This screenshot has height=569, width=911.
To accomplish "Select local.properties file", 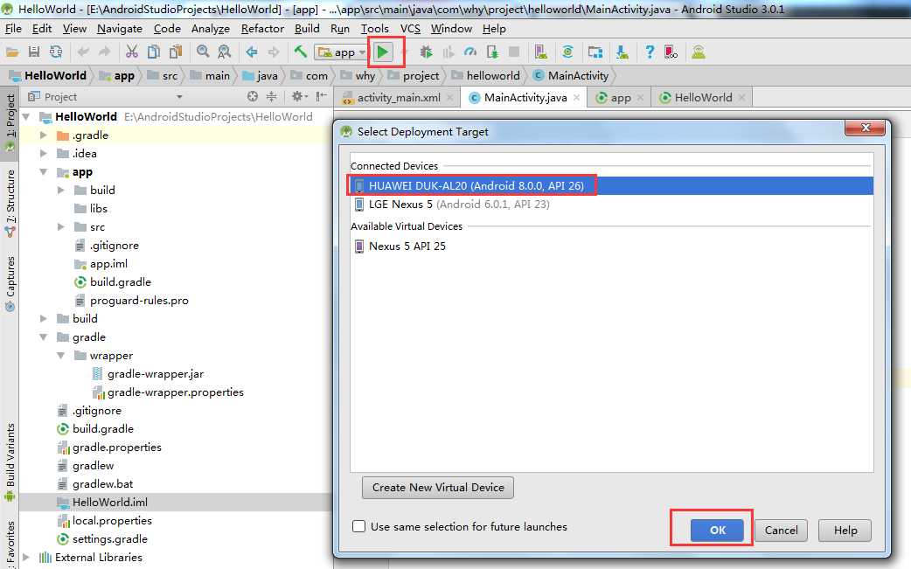I will tap(112, 521).
